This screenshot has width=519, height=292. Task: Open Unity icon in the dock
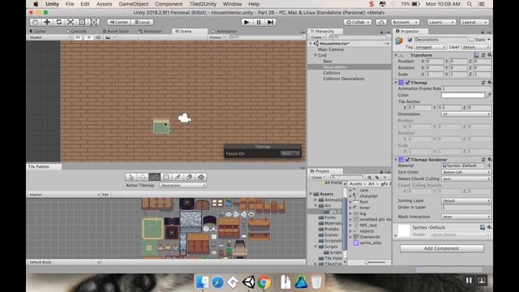(249, 282)
